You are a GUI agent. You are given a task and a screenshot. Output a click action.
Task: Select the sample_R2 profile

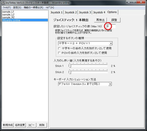(25, 18)
